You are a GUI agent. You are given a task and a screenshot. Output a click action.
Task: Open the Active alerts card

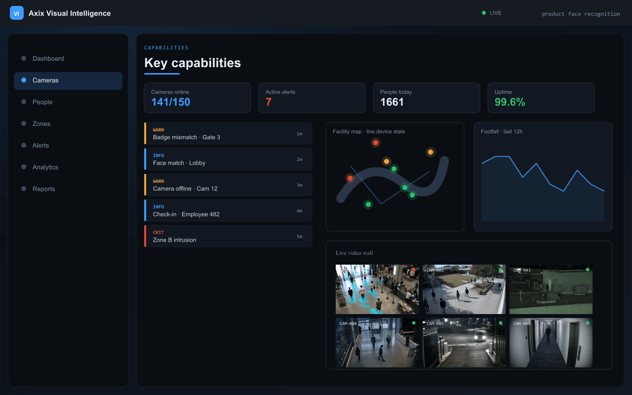(312, 98)
